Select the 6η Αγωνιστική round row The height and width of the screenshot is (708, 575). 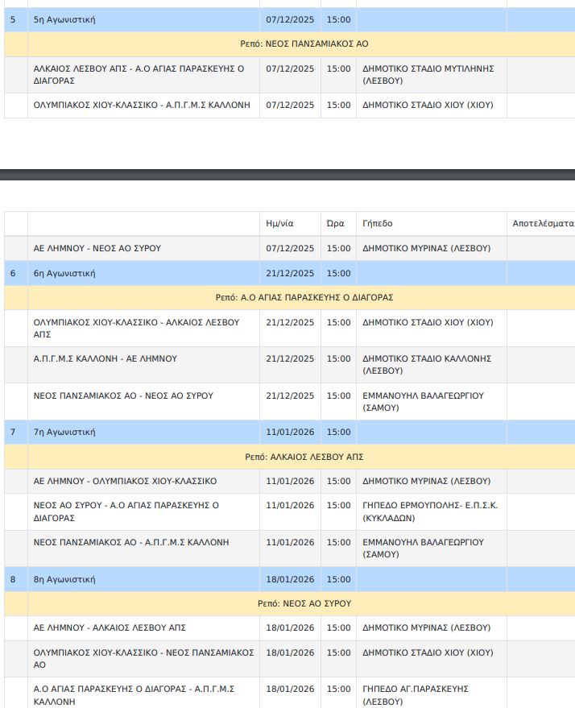(64, 273)
